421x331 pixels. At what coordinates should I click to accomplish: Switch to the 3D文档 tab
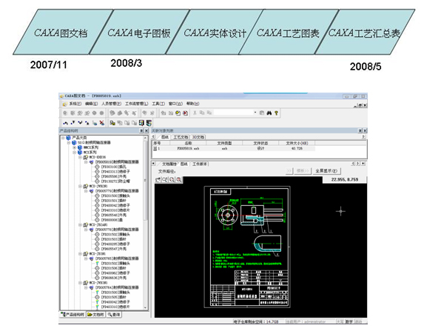(198, 137)
